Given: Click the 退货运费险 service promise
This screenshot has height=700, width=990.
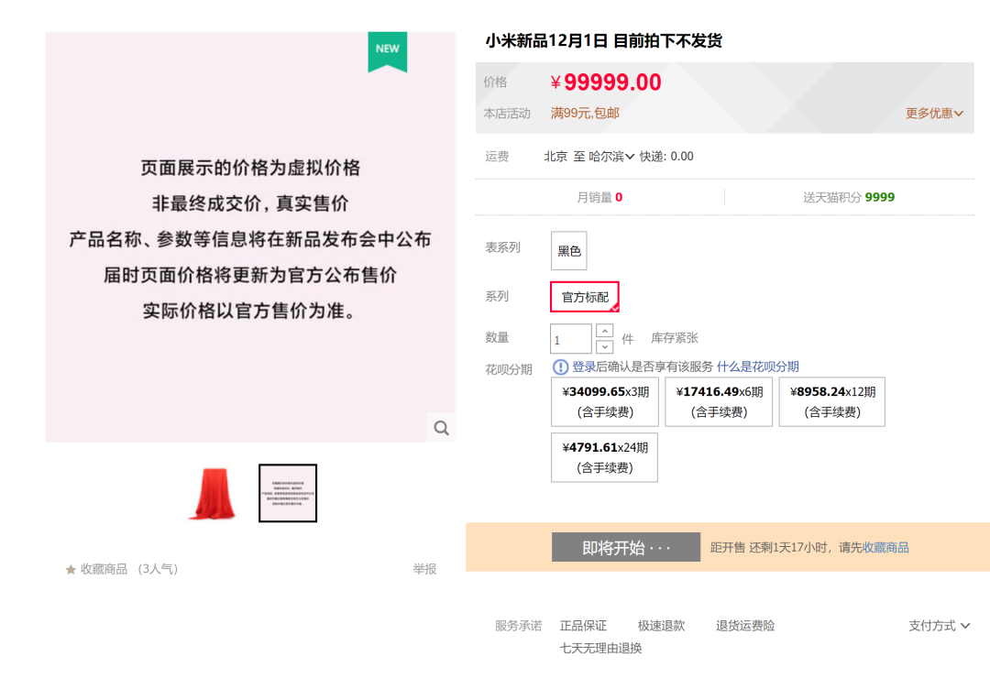Looking at the screenshot, I should click(745, 626).
